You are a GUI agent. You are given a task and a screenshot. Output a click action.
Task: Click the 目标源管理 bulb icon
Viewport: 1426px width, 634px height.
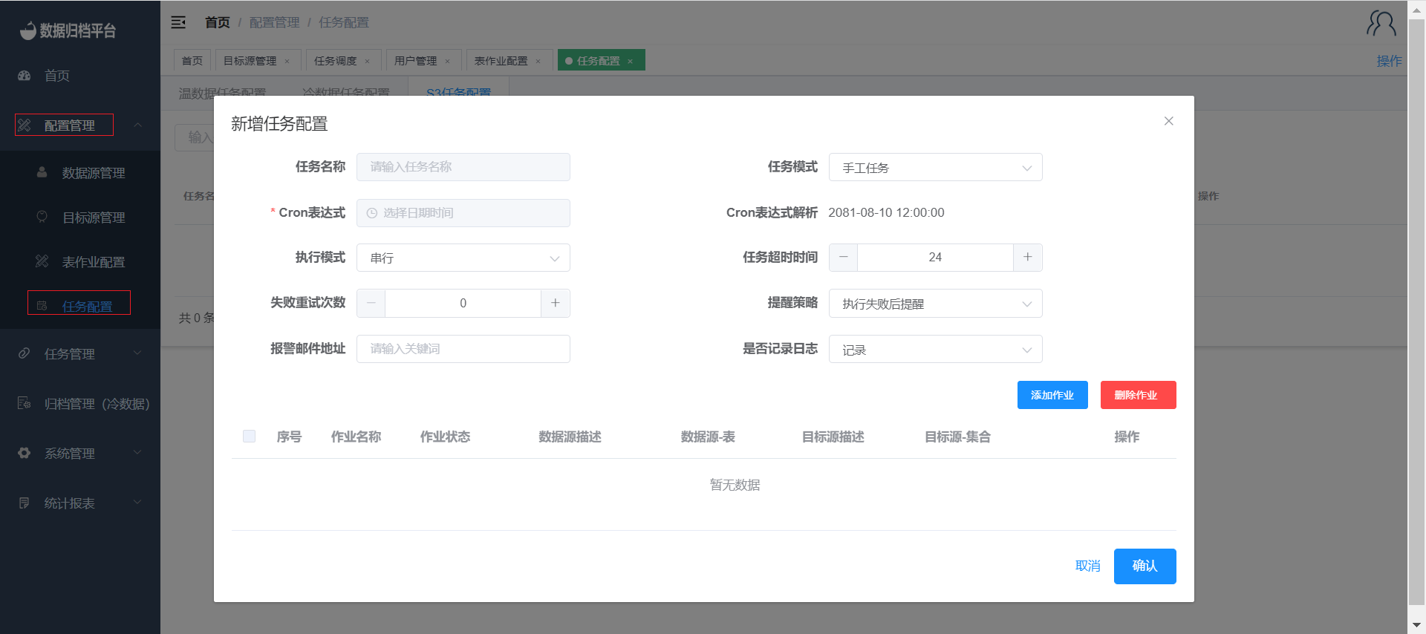coord(42,217)
